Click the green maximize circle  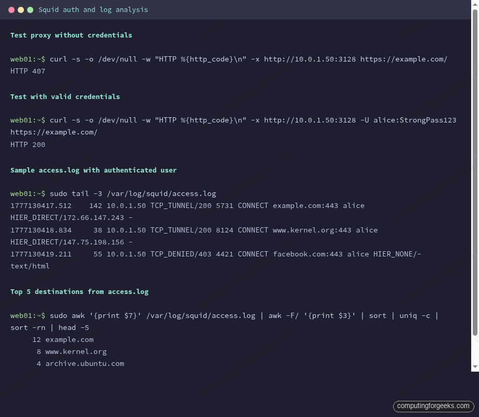[30, 9]
